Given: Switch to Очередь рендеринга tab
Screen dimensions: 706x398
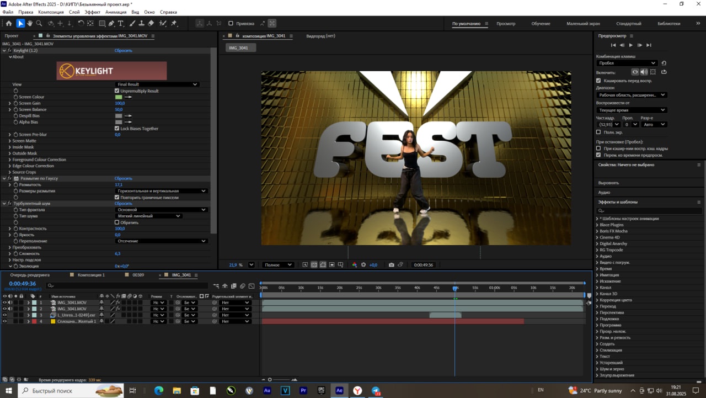Looking at the screenshot, I should pyautogui.click(x=30, y=275).
